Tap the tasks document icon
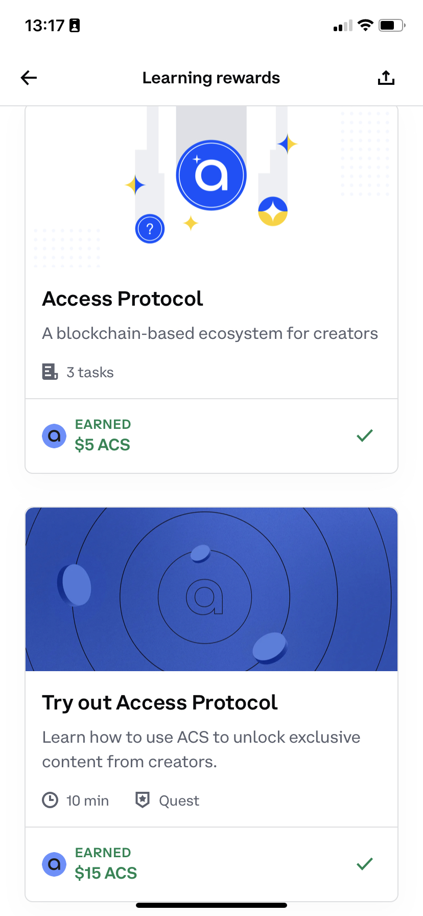The height and width of the screenshot is (916, 423). point(50,372)
